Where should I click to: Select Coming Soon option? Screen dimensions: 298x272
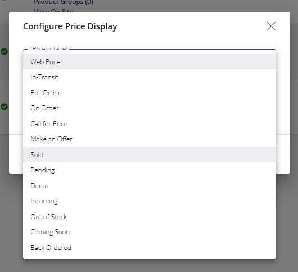[x=150, y=232]
